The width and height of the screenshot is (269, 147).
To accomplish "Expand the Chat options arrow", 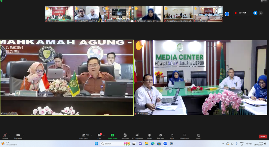I will (x=104, y=135).
